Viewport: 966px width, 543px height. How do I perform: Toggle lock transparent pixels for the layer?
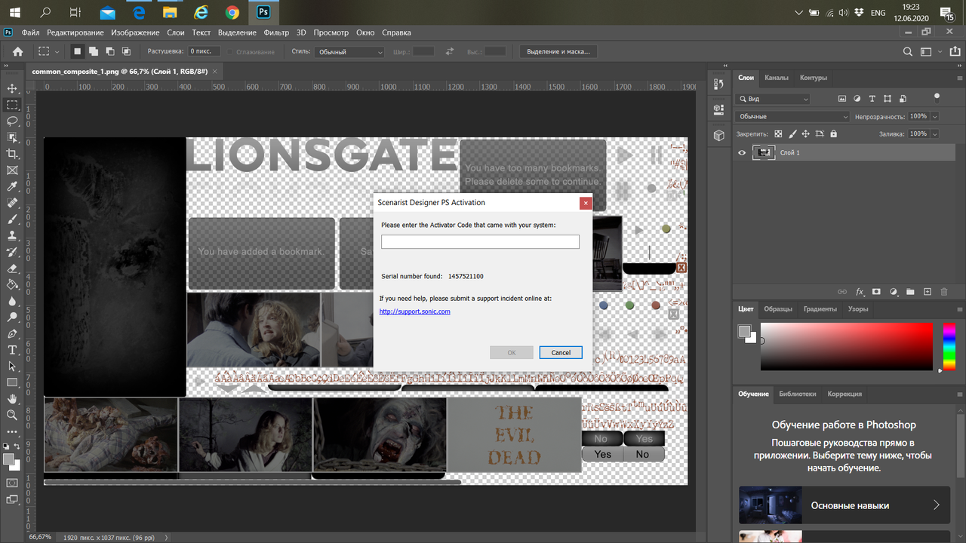[x=778, y=133]
